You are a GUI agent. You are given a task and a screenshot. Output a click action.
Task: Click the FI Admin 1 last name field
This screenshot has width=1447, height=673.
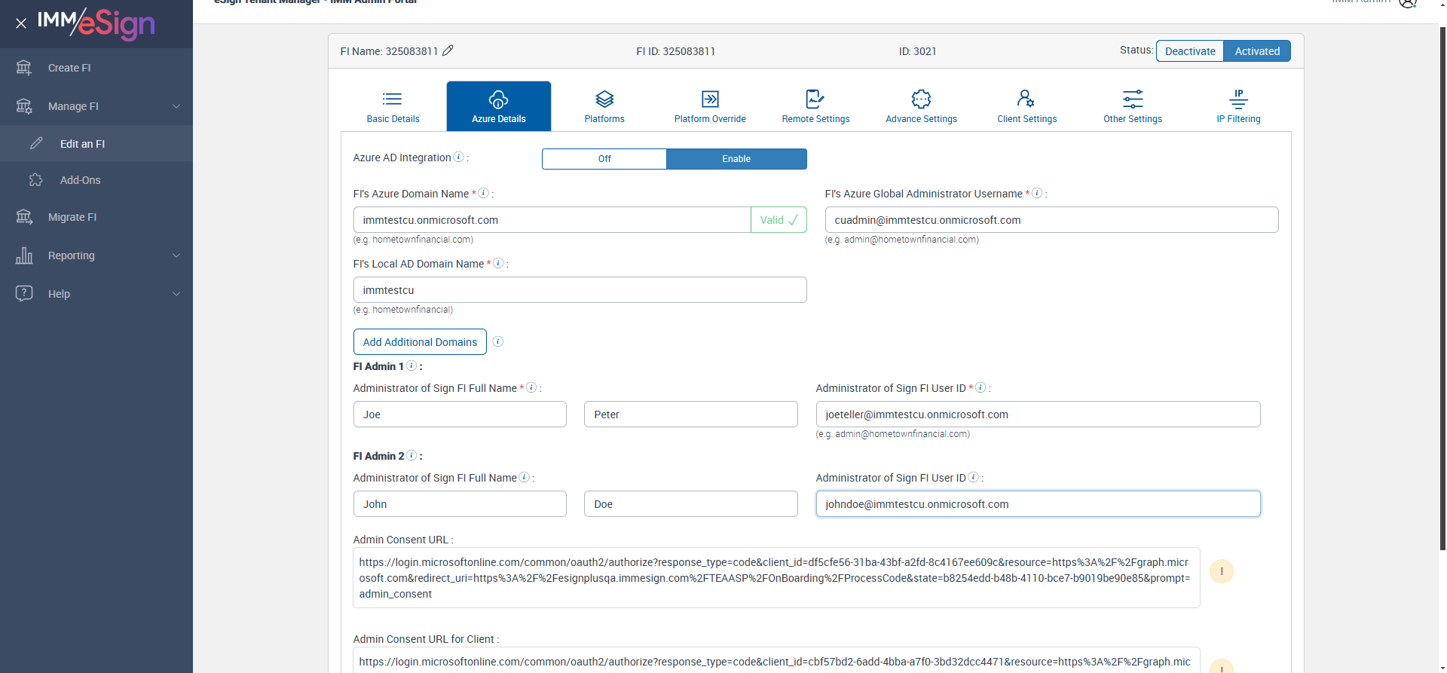tap(690, 415)
